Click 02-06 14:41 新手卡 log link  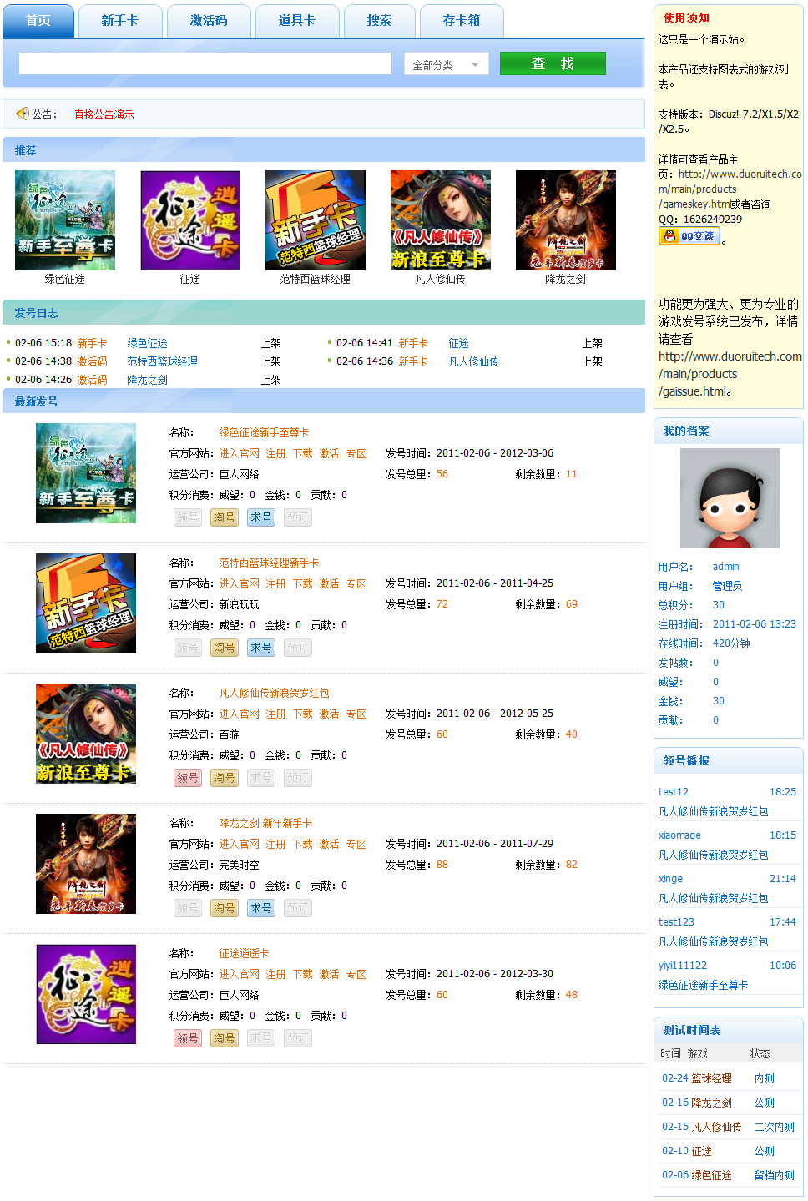(x=413, y=343)
